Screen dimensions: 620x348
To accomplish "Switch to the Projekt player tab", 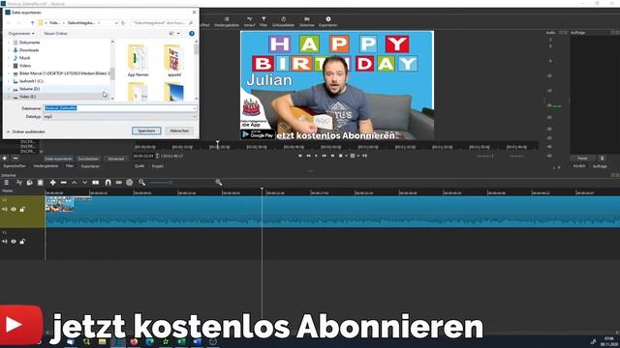I will [157, 166].
